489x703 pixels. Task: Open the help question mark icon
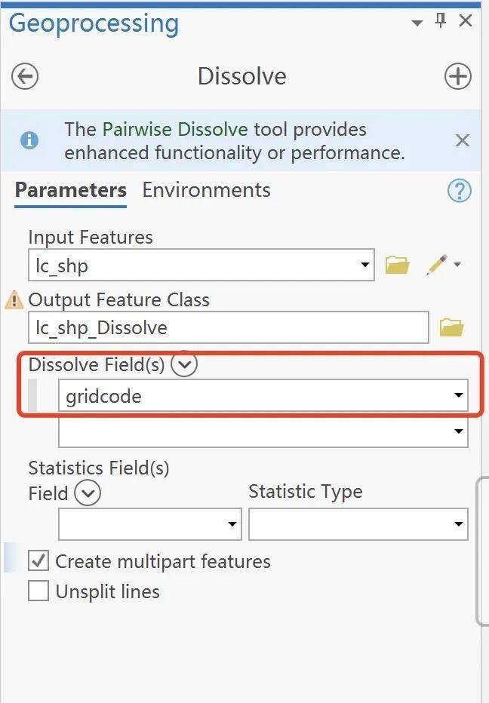click(459, 191)
